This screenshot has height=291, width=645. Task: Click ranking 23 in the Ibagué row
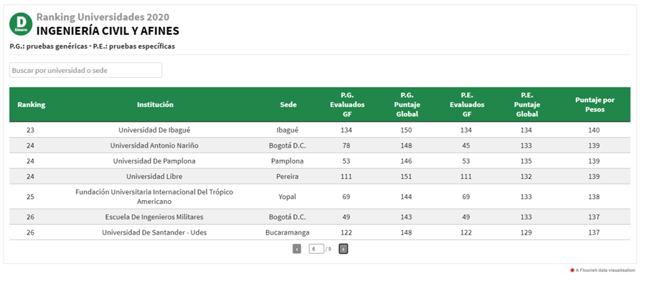[x=31, y=130]
